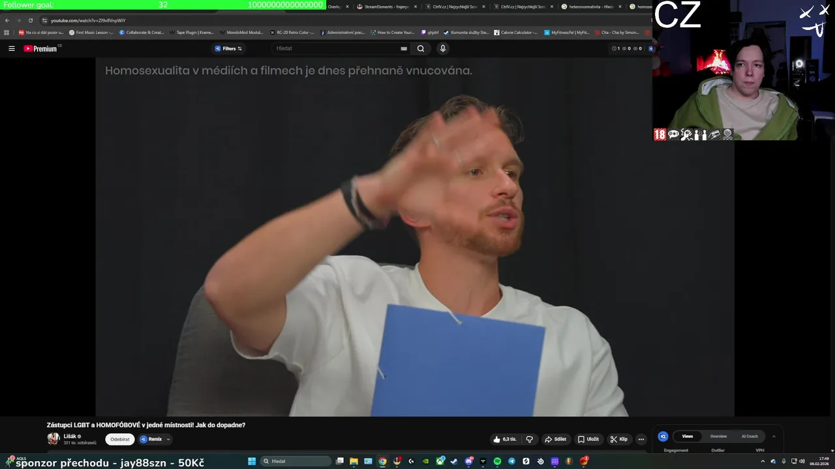This screenshot has width=835, height=469.
Task: Open Google Chrome from the taskbar
Action: coord(382,461)
